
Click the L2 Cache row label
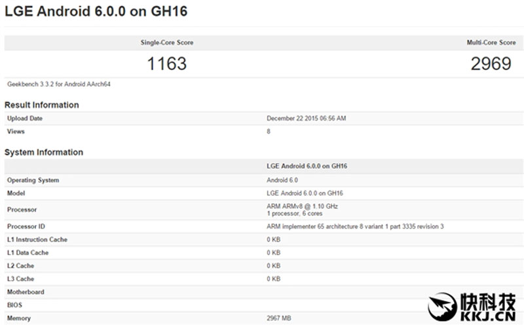[20, 266]
